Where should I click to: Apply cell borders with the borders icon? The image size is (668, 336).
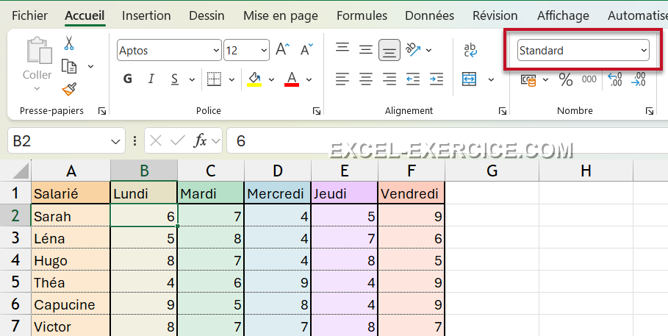pos(214,79)
